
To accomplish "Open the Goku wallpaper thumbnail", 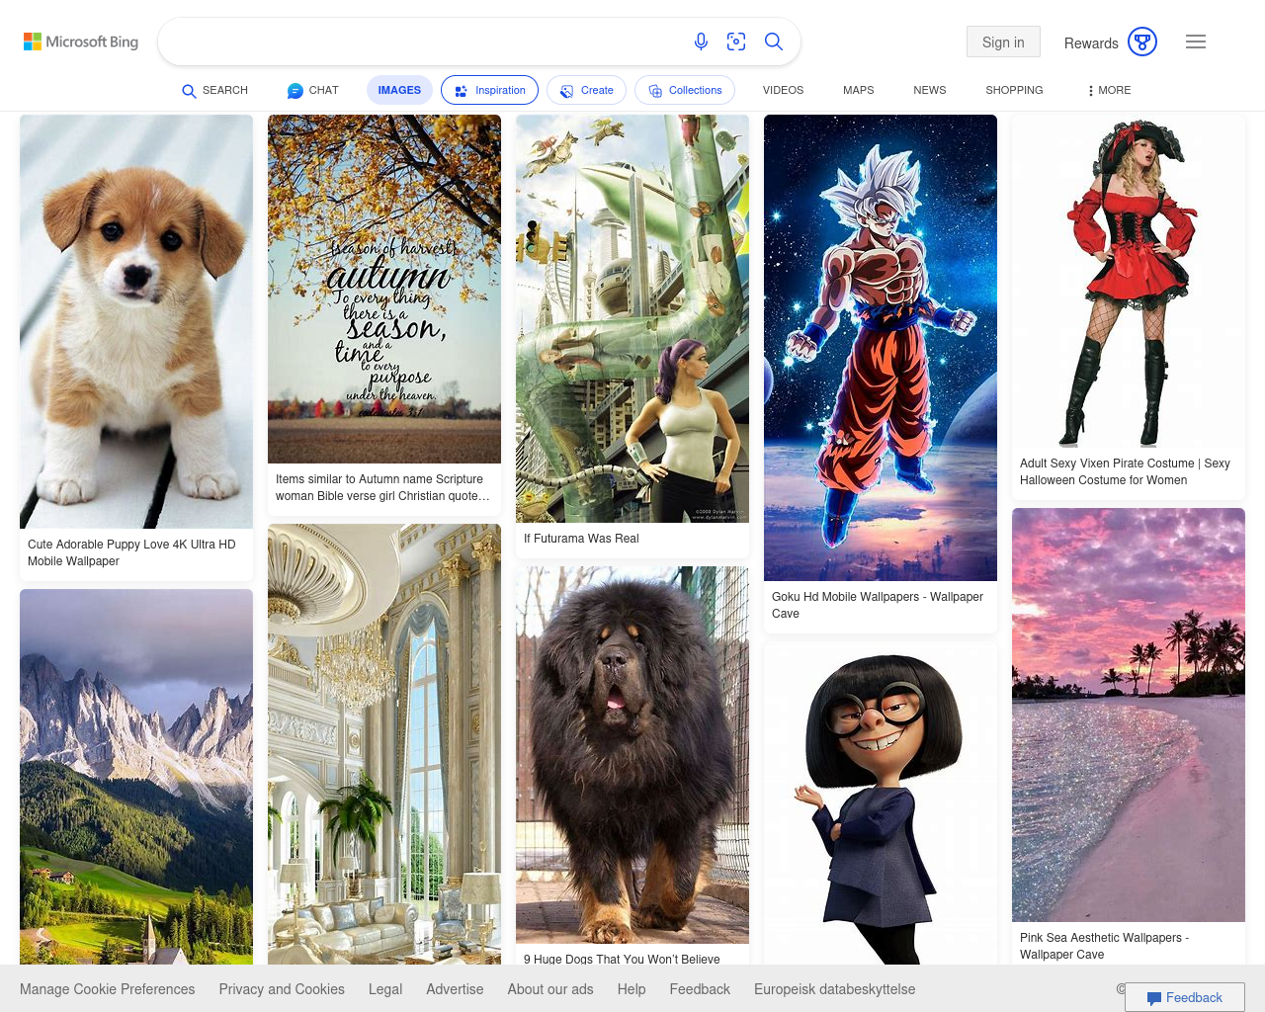I will pyautogui.click(x=881, y=347).
